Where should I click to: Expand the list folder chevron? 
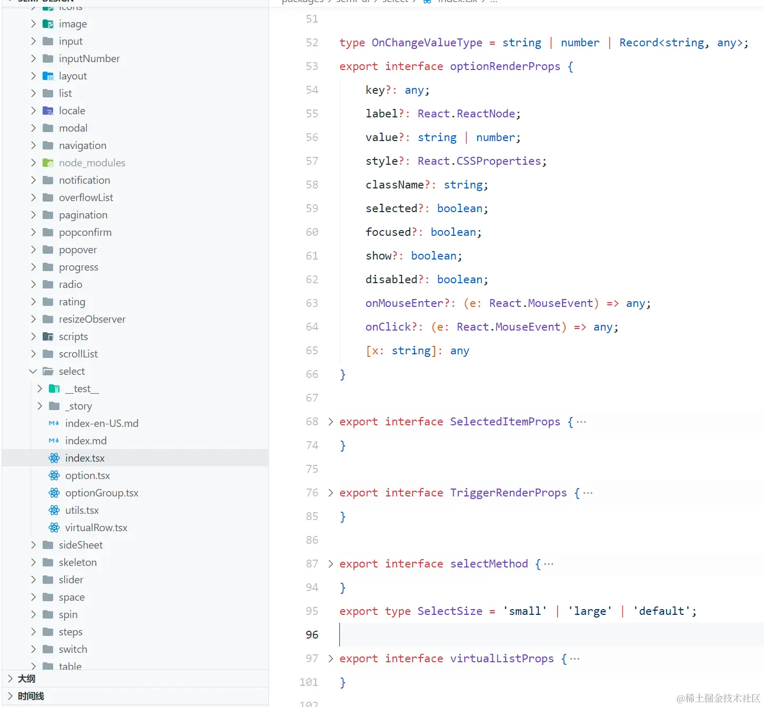click(x=33, y=93)
